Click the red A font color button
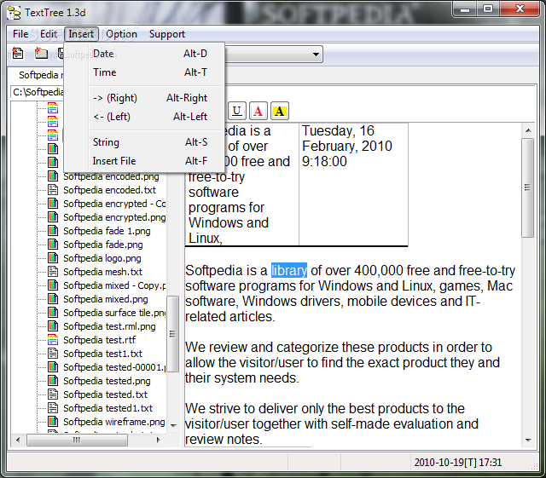This screenshot has height=478, width=546. (258, 111)
